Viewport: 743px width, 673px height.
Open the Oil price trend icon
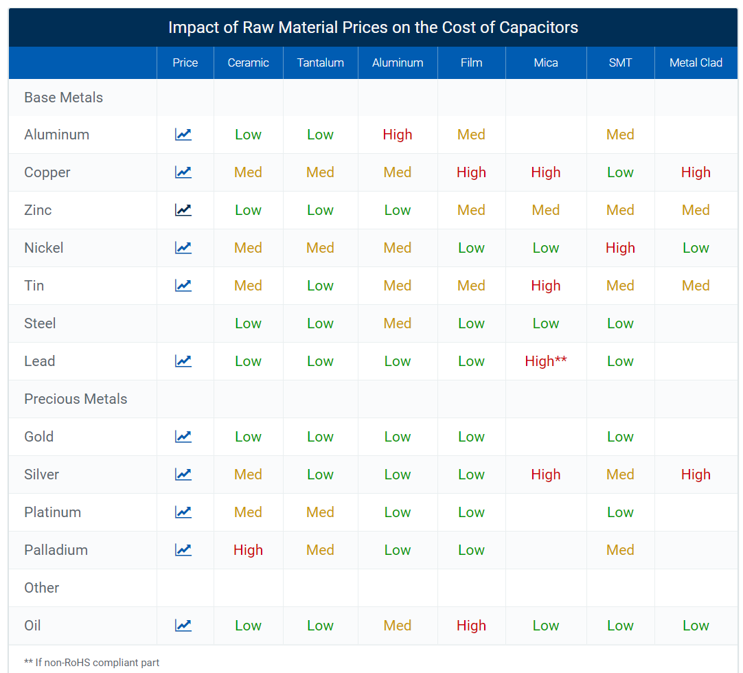pos(183,626)
